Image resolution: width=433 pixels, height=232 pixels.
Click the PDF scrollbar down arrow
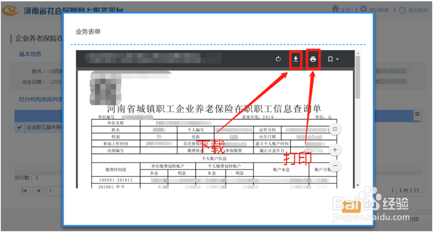point(358,185)
